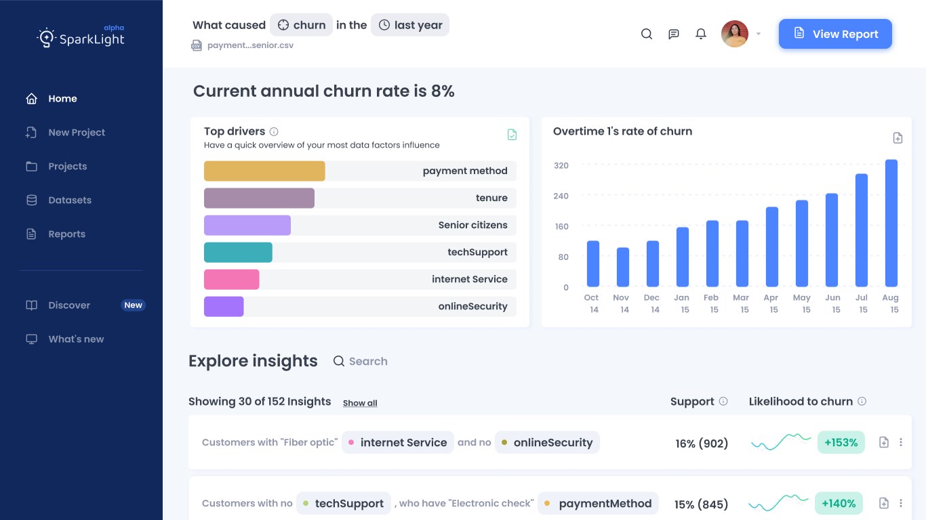Click Likelihood to churn info icon

click(862, 401)
